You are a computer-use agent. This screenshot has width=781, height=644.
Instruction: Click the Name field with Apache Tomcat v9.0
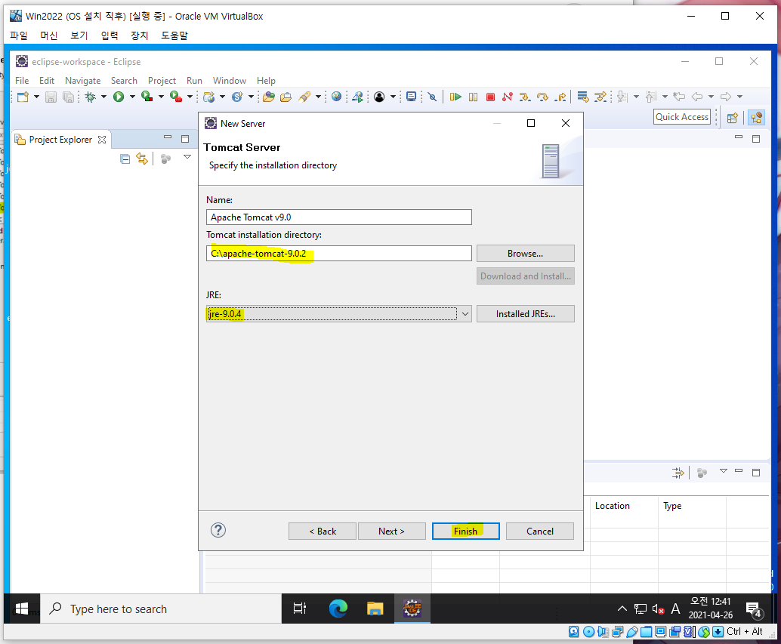[338, 217]
